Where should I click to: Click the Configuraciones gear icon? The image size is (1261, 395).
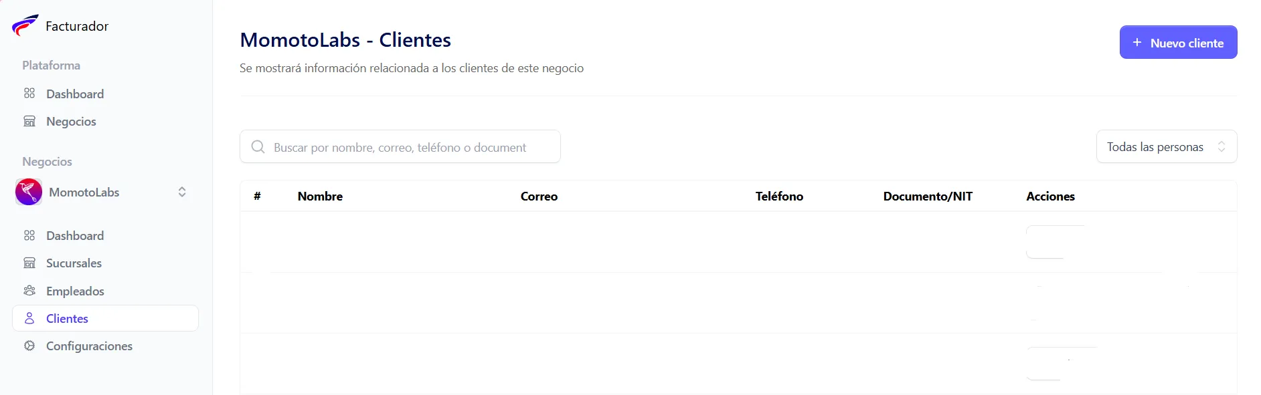(x=29, y=346)
